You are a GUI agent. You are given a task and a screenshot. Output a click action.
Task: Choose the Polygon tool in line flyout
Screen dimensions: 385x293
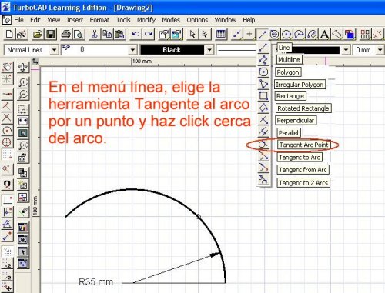263,72
